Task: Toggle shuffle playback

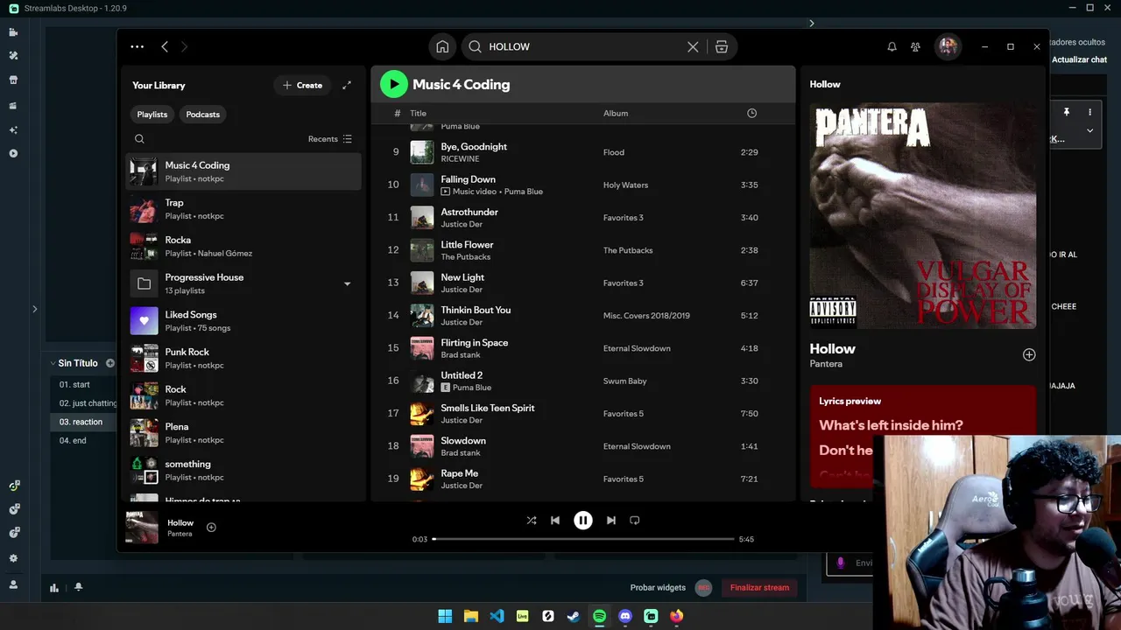Action: 531,520
